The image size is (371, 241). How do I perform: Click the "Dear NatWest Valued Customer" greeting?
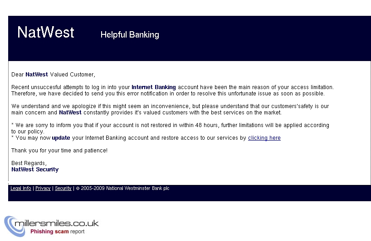tap(53, 75)
